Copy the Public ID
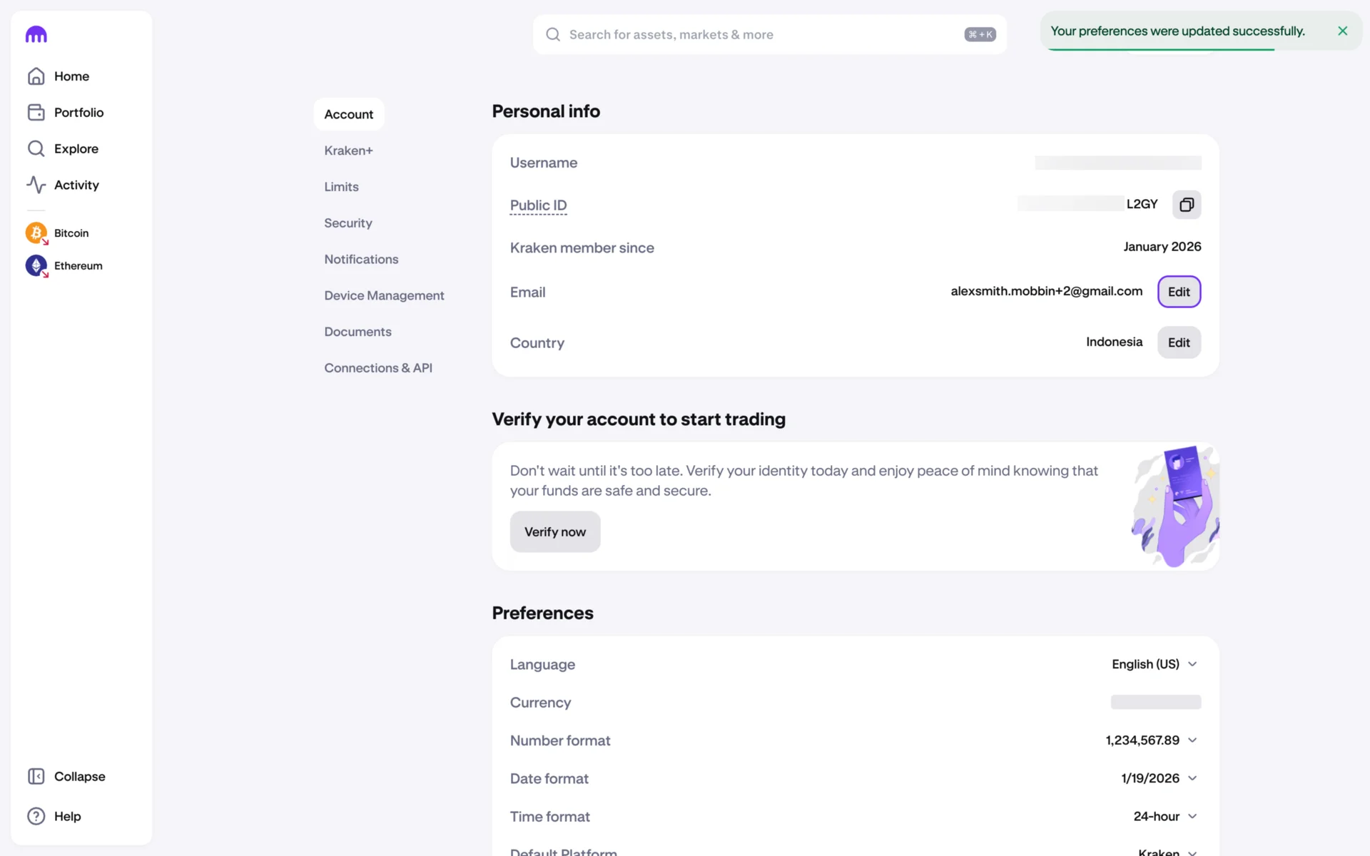1370x856 pixels. (x=1186, y=205)
